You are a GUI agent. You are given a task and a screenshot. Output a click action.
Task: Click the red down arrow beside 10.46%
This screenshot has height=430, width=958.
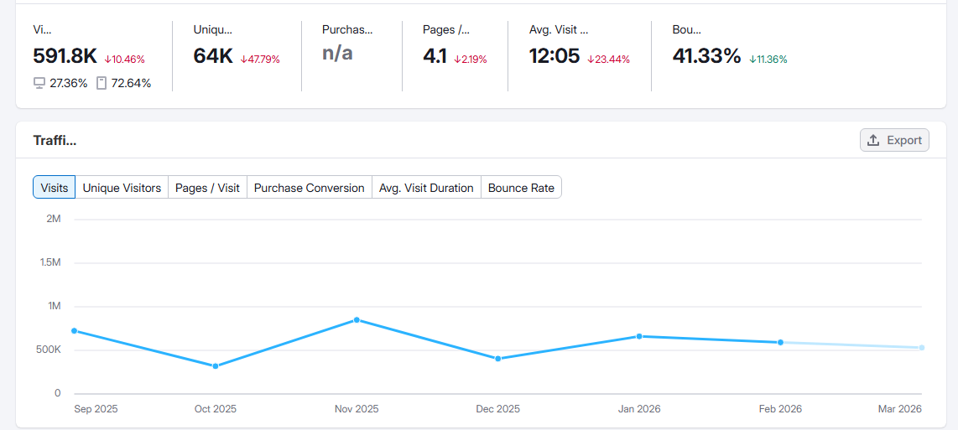107,60
